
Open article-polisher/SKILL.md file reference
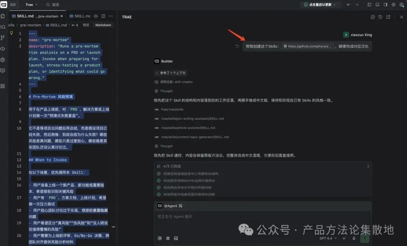coord(185,128)
